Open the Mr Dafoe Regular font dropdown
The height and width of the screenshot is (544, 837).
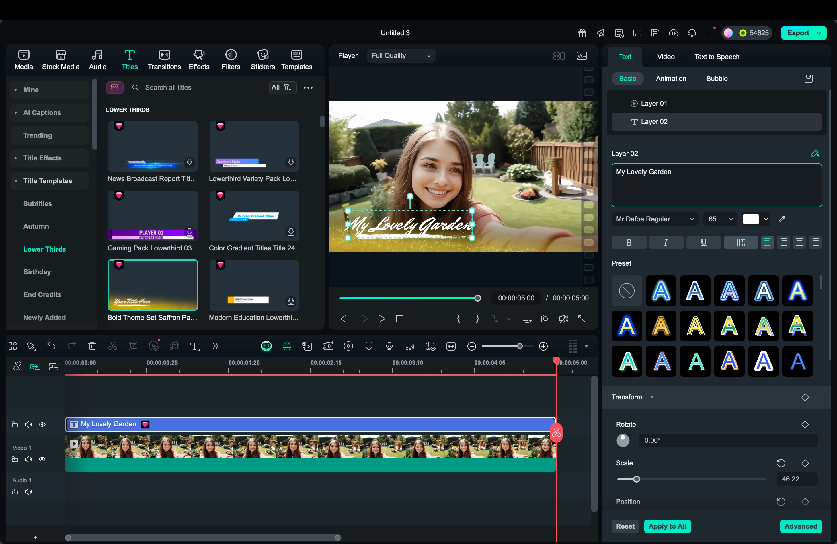(x=655, y=219)
